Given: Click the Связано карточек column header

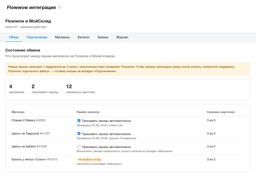Looking at the screenshot, I should tap(221, 112).
